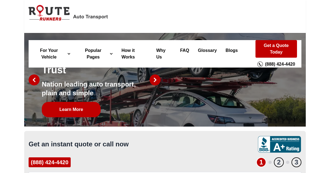Select step 3 indicator
Image resolution: width=330 pixels, height=173 pixels.
pos(296,162)
